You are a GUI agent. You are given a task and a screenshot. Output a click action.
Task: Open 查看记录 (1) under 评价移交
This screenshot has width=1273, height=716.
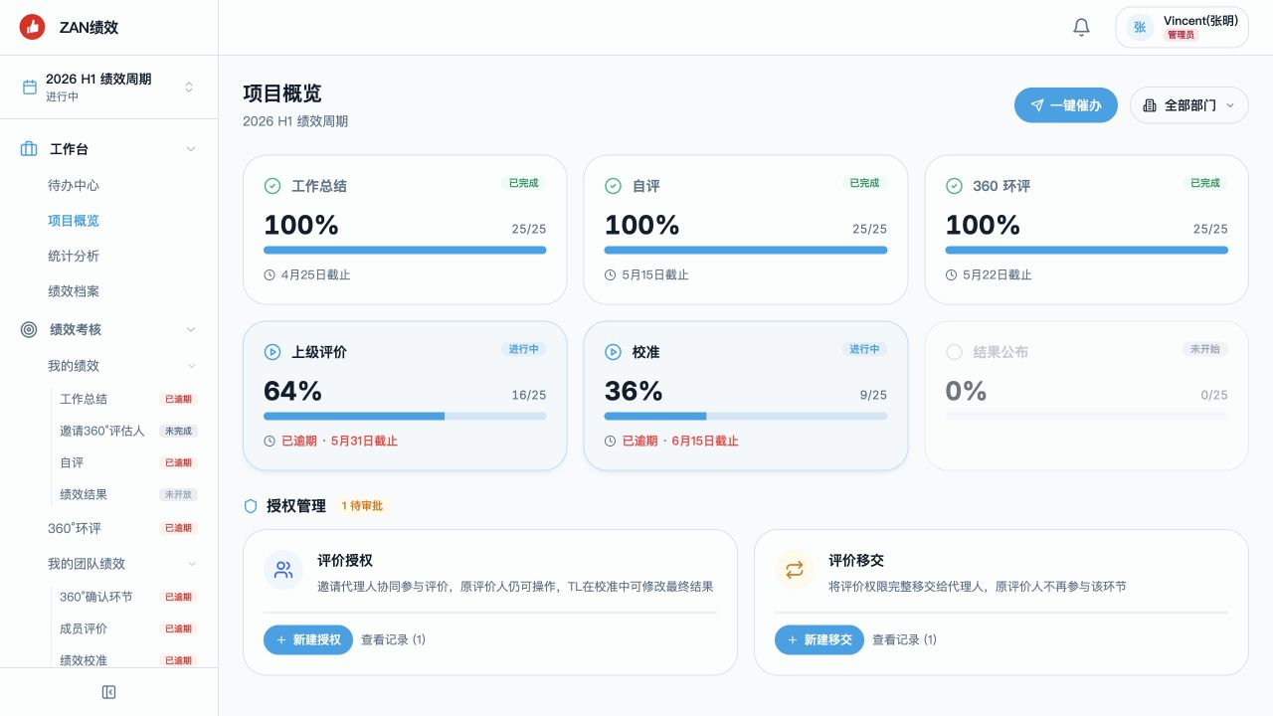tap(904, 639)
